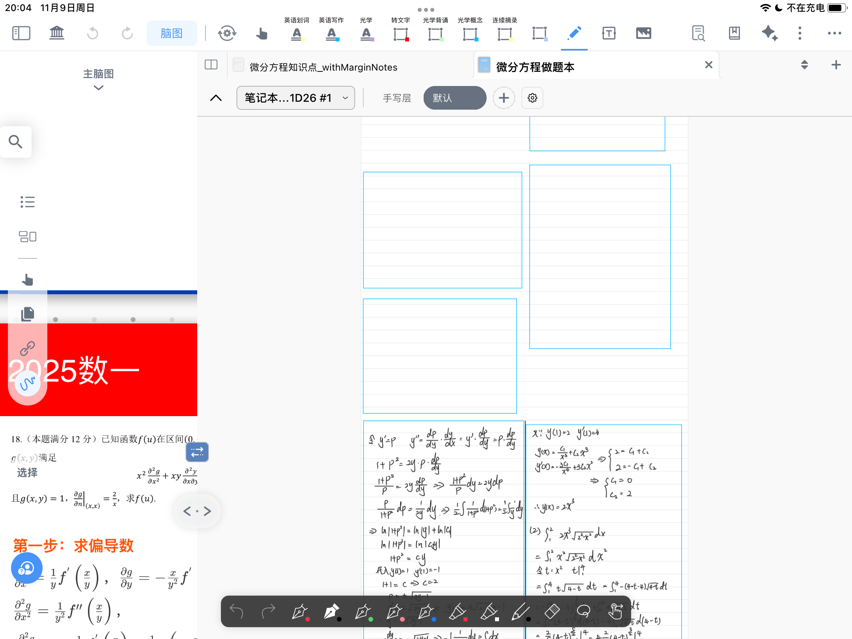
Task: Switch to 微分方程知识点_withMarginNotes tab
Action: click(x=323, y=67)
